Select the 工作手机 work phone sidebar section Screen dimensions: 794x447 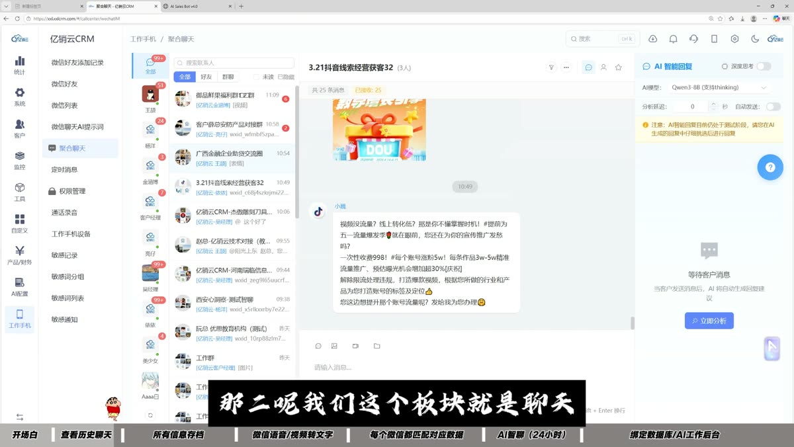point(20,319)
